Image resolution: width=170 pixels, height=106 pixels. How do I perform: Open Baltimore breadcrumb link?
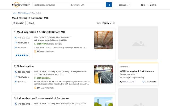coord(26,13)
